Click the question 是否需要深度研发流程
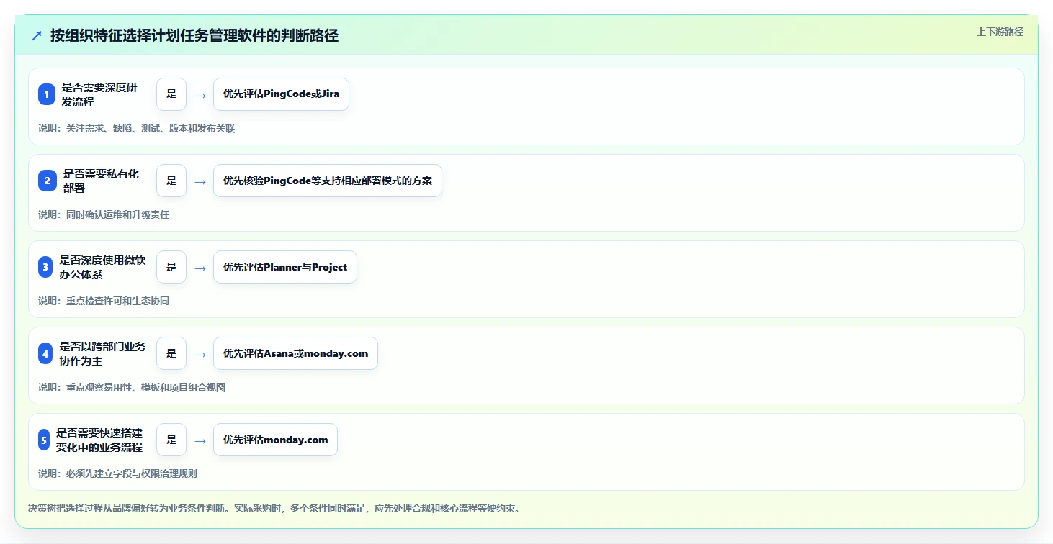 (99, 94)
